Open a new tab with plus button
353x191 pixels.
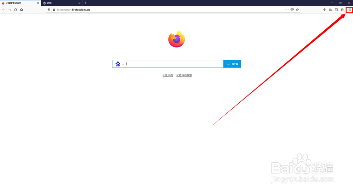point(85,3)
